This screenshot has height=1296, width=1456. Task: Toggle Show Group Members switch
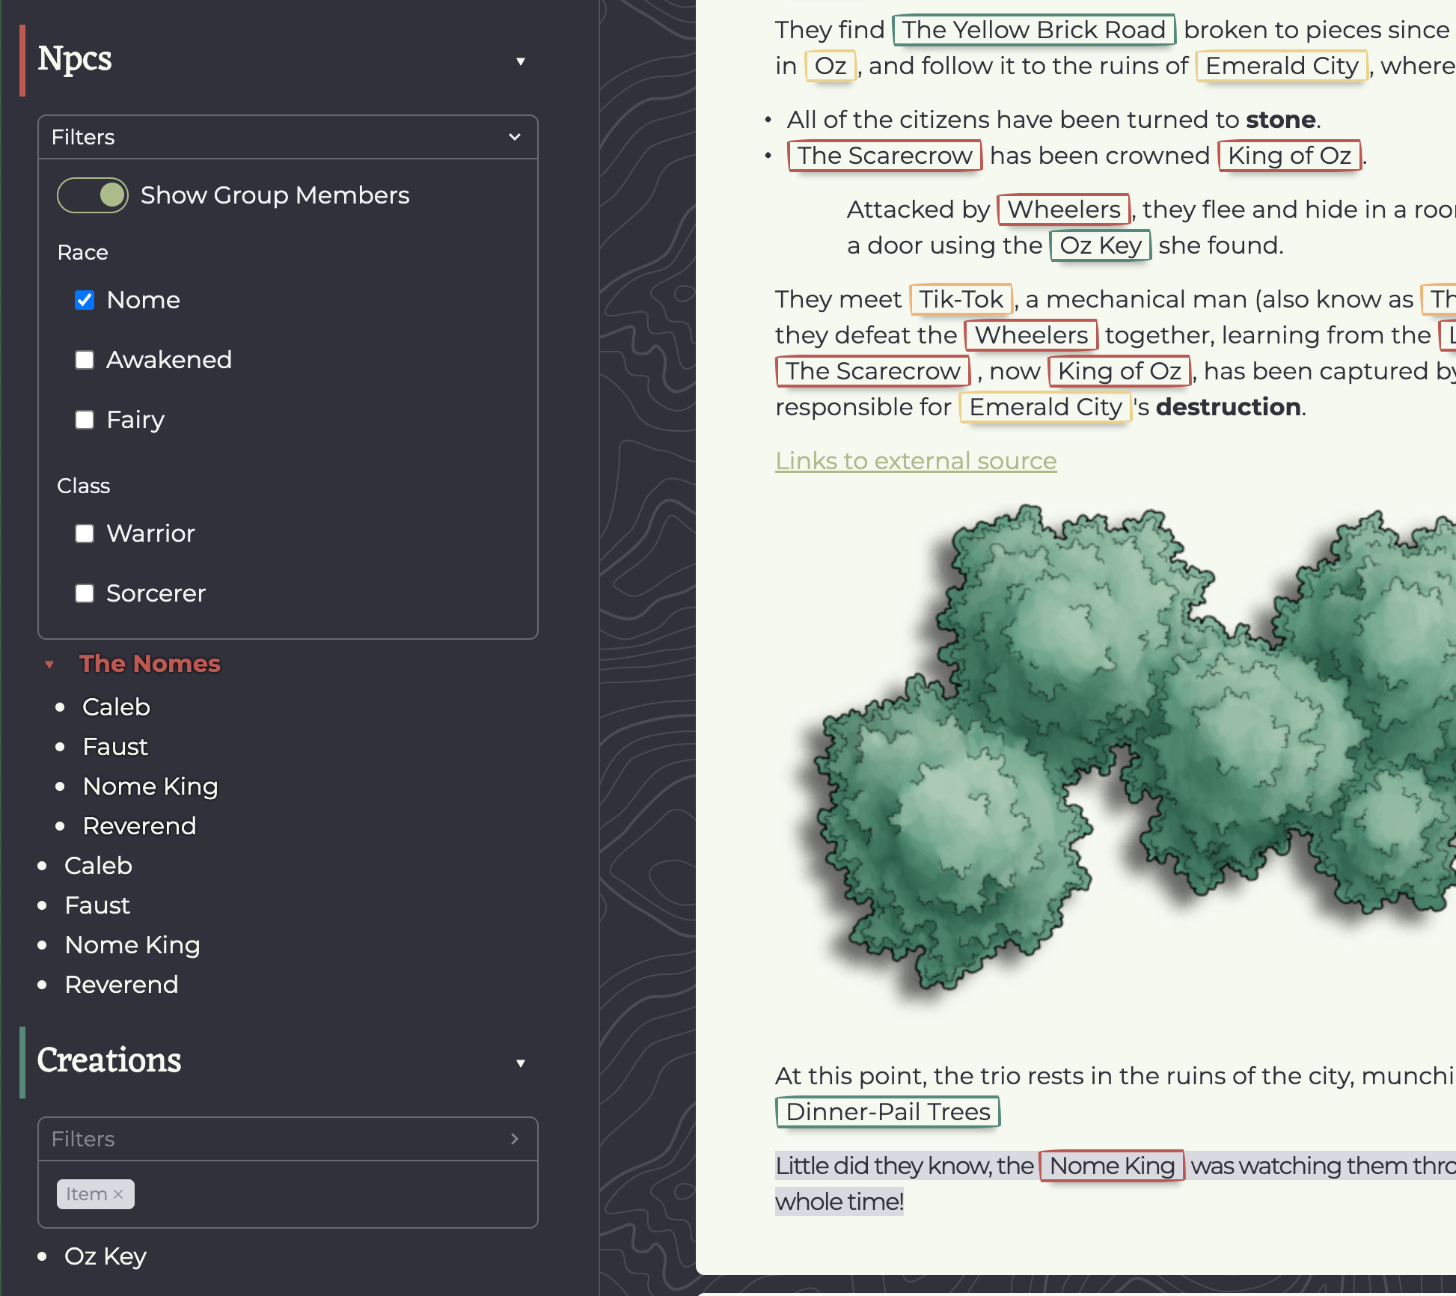click(x=93, y=195)
